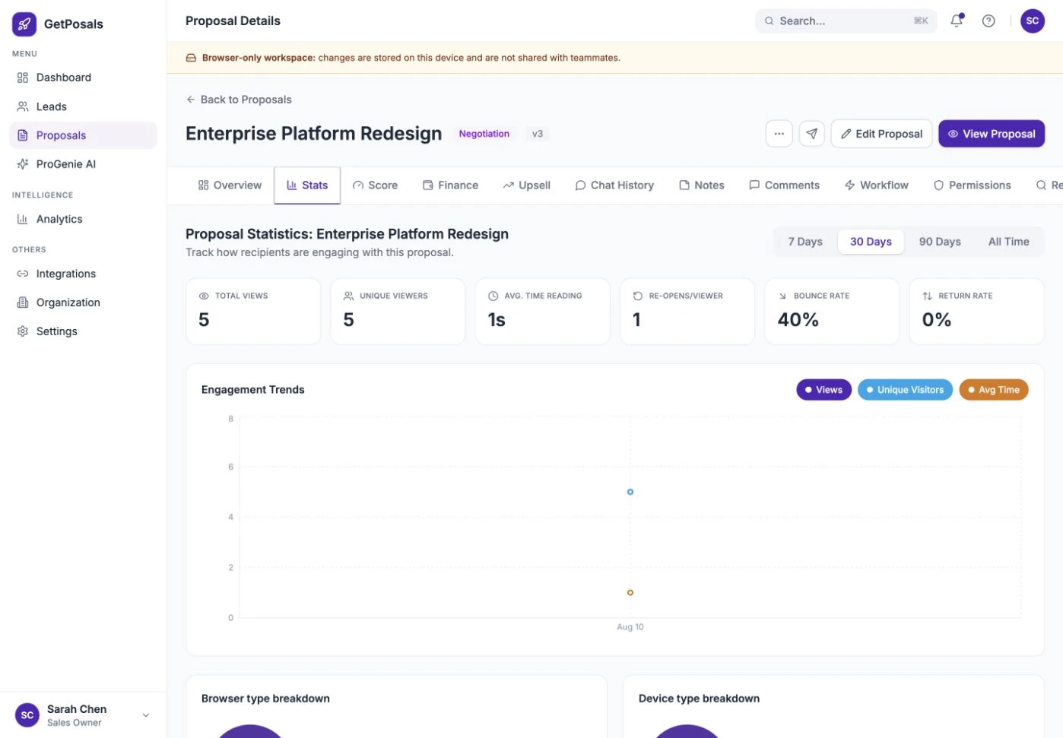1063x738 pixels.
Task: Click the Negotiation status badge
Action: coord(484,134)
